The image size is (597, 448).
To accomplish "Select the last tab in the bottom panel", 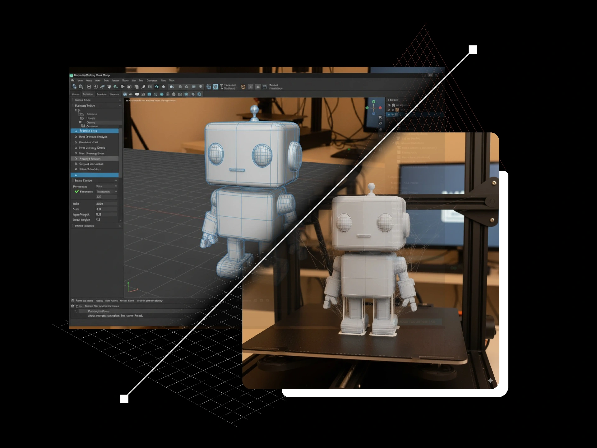I will pyautogui.click(x=150, y=301).
